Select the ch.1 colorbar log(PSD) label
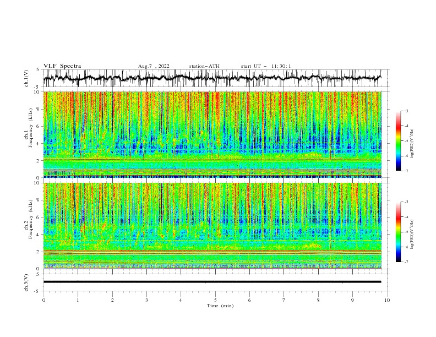 pyautogui.click(x=412, y=144)
